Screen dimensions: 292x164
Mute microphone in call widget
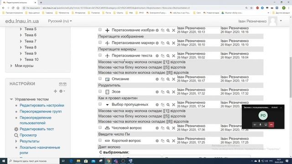(261, 125)
